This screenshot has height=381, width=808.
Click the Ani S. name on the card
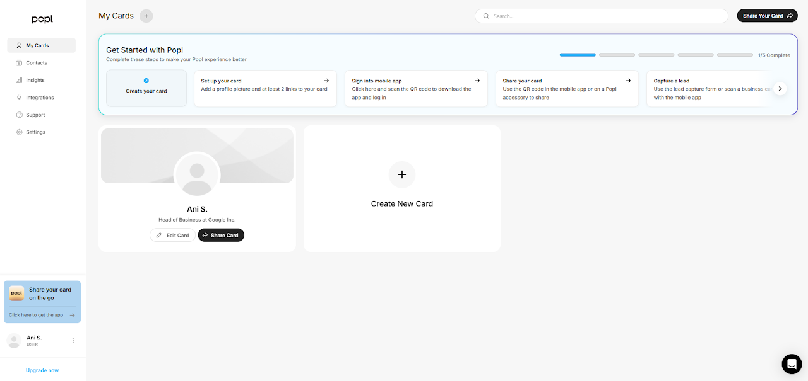(197, 209)
